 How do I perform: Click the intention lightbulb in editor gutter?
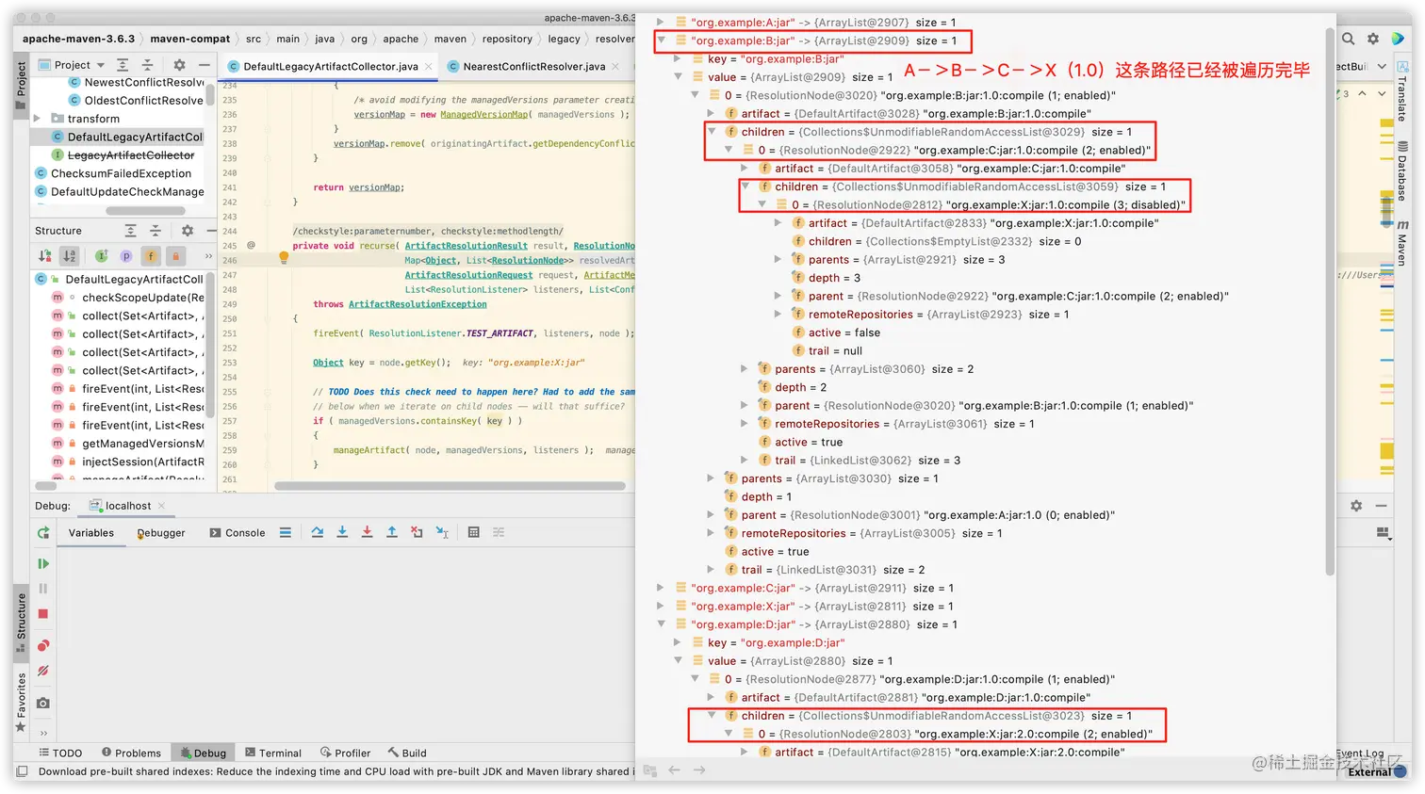pos(284,257)
